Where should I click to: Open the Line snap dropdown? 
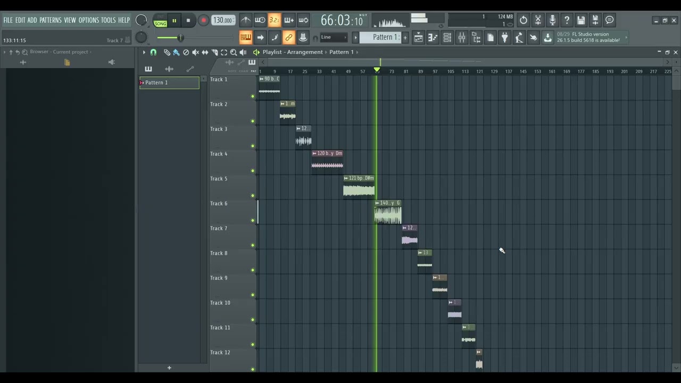tap(334, 37)
